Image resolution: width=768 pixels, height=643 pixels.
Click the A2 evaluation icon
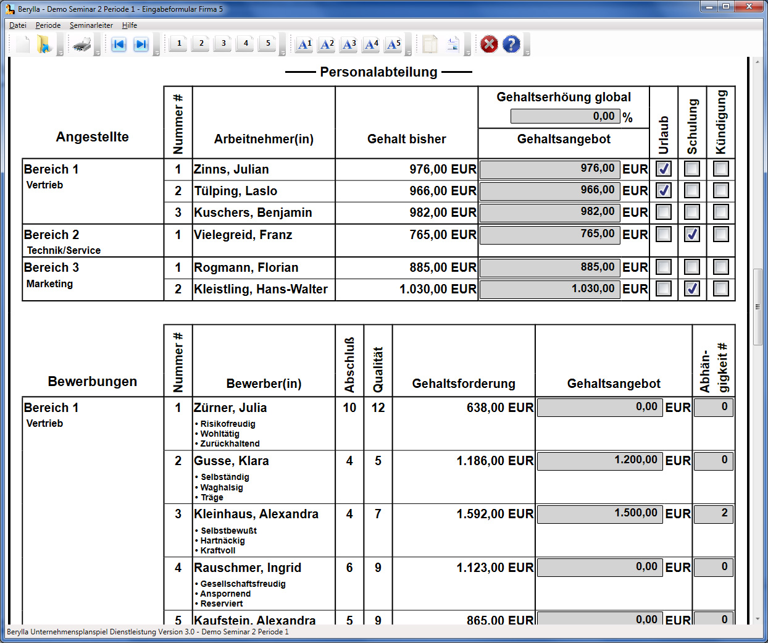tap(327, 44)
